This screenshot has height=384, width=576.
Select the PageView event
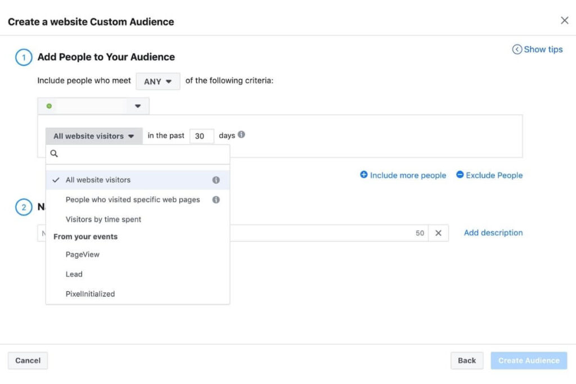[83, 255]
